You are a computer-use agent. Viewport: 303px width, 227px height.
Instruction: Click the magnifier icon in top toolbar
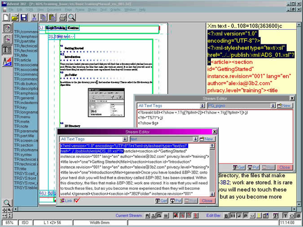point(72,17)
